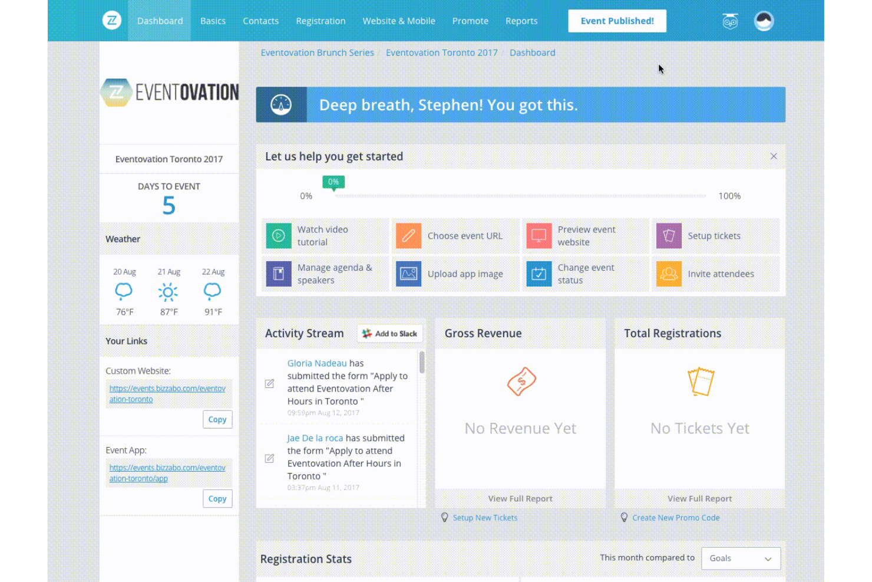Image resolution: width=872 pixels, height=582 pixels.
Task: Click Setup New Tickets link
Action: [x=485, y=517]
